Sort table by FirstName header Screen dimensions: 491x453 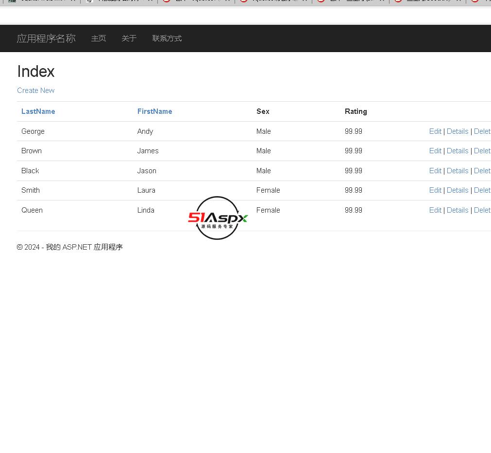[155, 111]
